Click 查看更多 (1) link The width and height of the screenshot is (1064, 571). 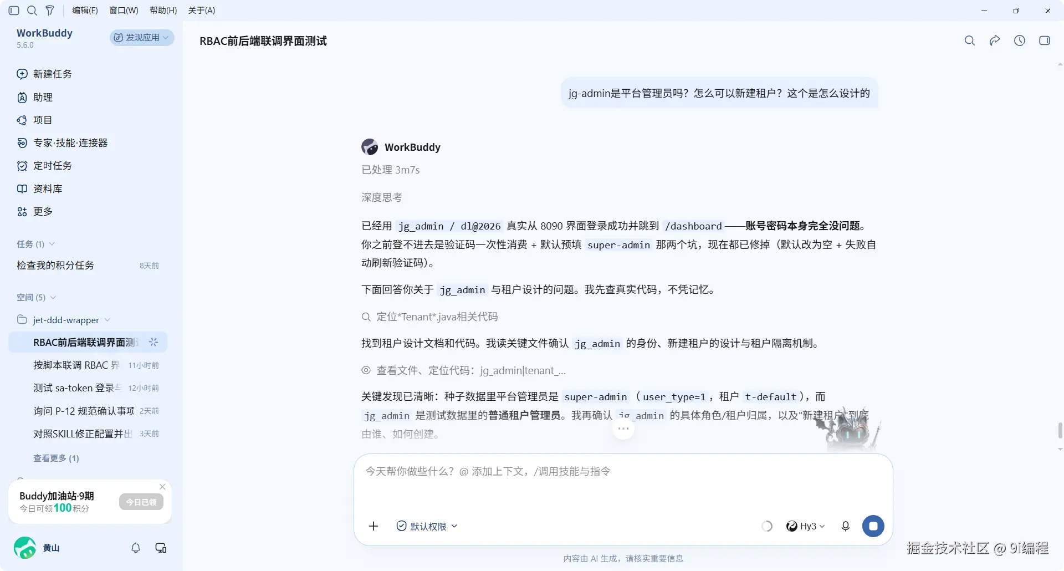point(56,458)
